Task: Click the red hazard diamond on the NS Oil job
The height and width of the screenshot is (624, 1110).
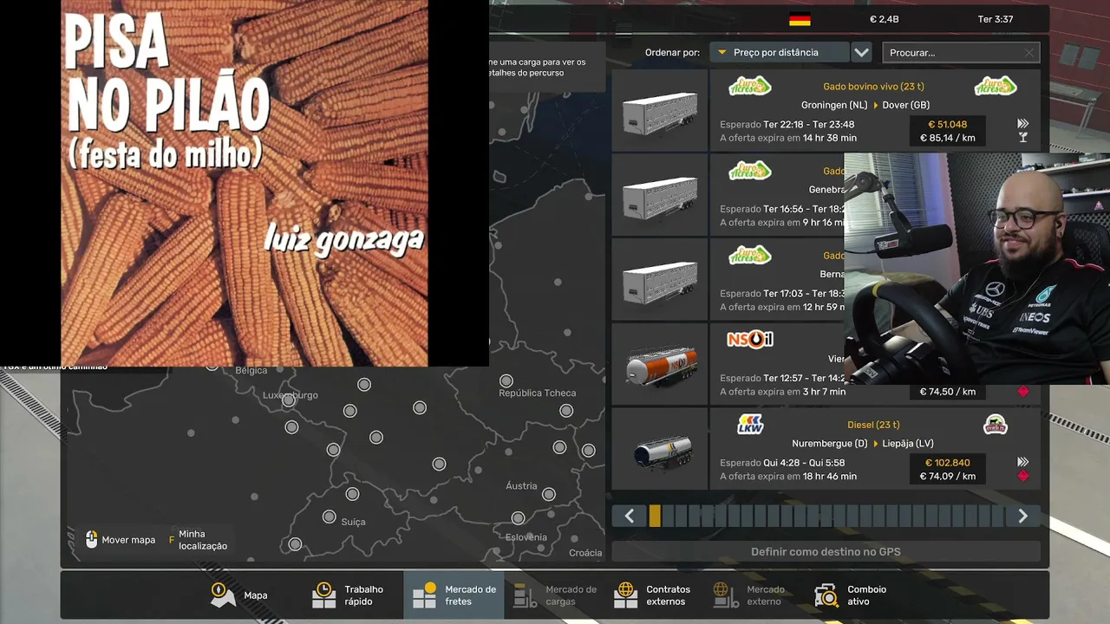Action: (x=1023, y=392)
